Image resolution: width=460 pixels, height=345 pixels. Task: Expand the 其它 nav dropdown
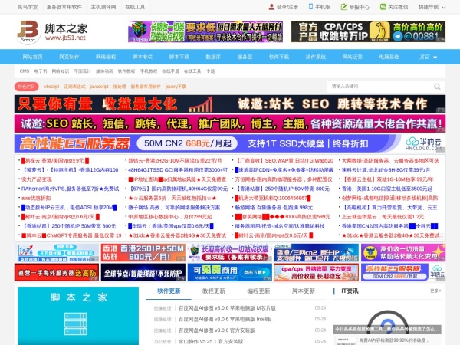[x=428, y=57]
